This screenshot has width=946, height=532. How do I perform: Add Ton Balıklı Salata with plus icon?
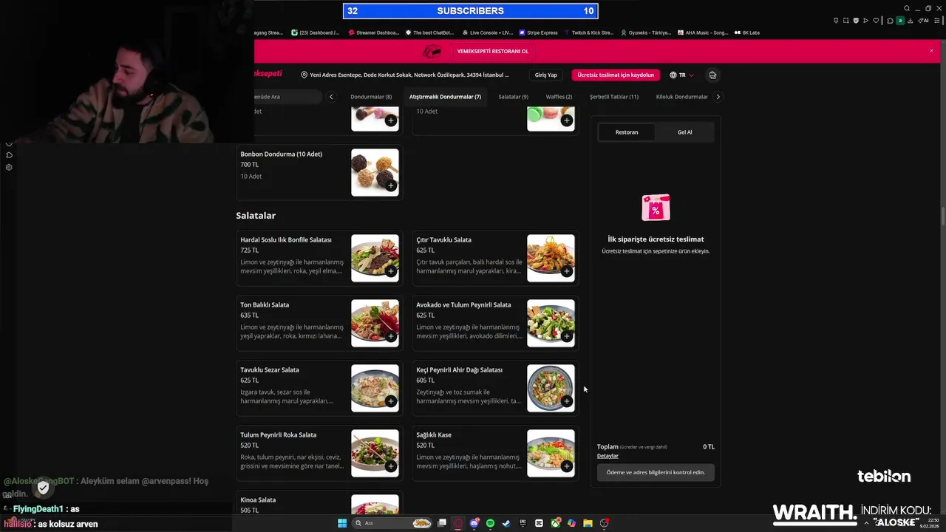point(391,336)
